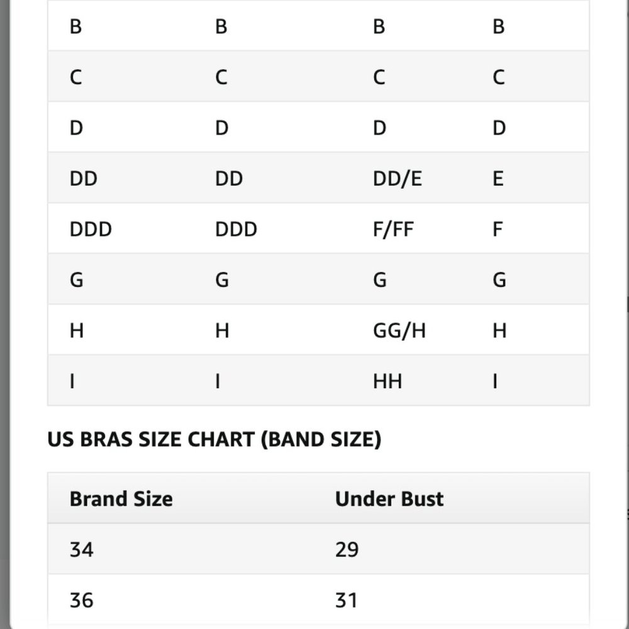
Task: Select the first G cell in row
Action: pyautogui.click(x=76, y=280)
